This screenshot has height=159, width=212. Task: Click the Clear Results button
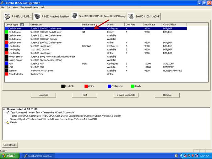(10, 145)
